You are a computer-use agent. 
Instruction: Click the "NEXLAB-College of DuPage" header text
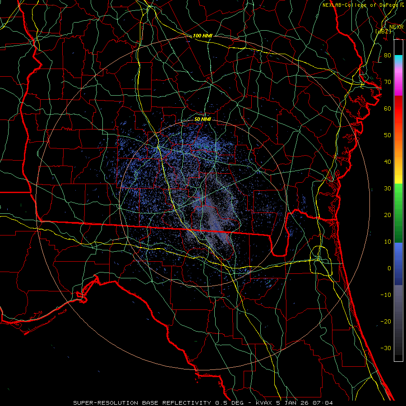coord(360,5)
